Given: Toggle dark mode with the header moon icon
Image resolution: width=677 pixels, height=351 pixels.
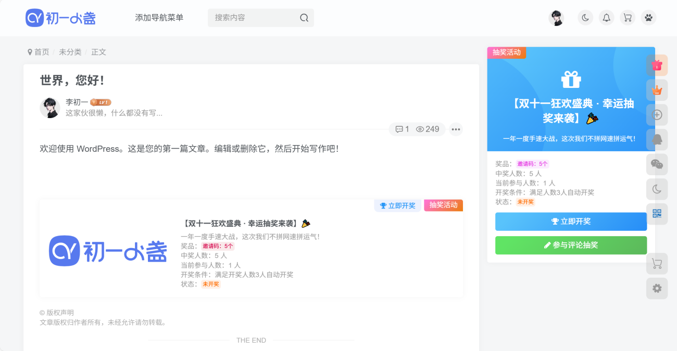Looking at the screenshot, I should point(585,17).
